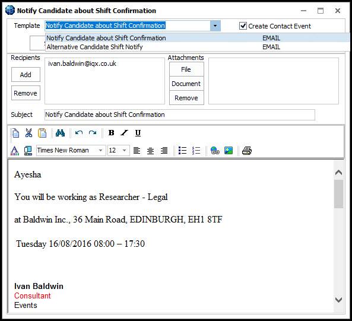Click the File attachment button
The width and height of the screenshot is (352, 321).
click(186, 69)
